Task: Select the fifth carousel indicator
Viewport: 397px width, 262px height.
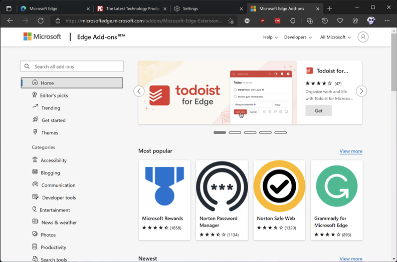Action: [281, 132]
